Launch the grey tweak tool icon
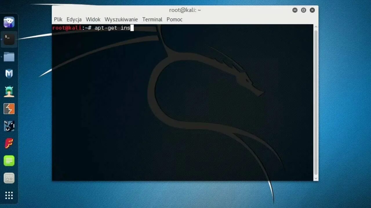 coord(9,178)
